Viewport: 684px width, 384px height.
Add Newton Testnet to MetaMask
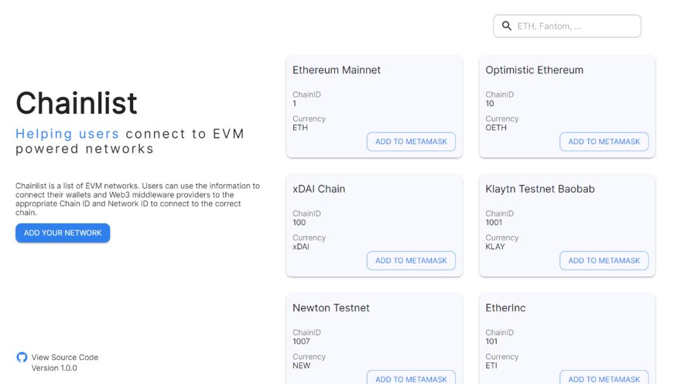(411, 378)
